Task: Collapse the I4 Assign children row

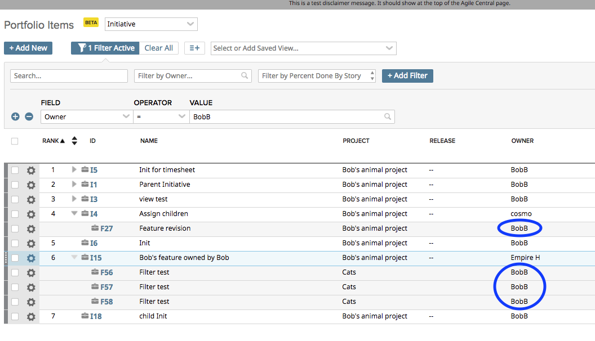Action: 74,214
